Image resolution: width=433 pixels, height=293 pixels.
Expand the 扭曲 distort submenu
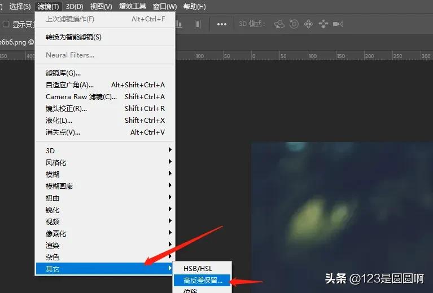tap(105, 198)
